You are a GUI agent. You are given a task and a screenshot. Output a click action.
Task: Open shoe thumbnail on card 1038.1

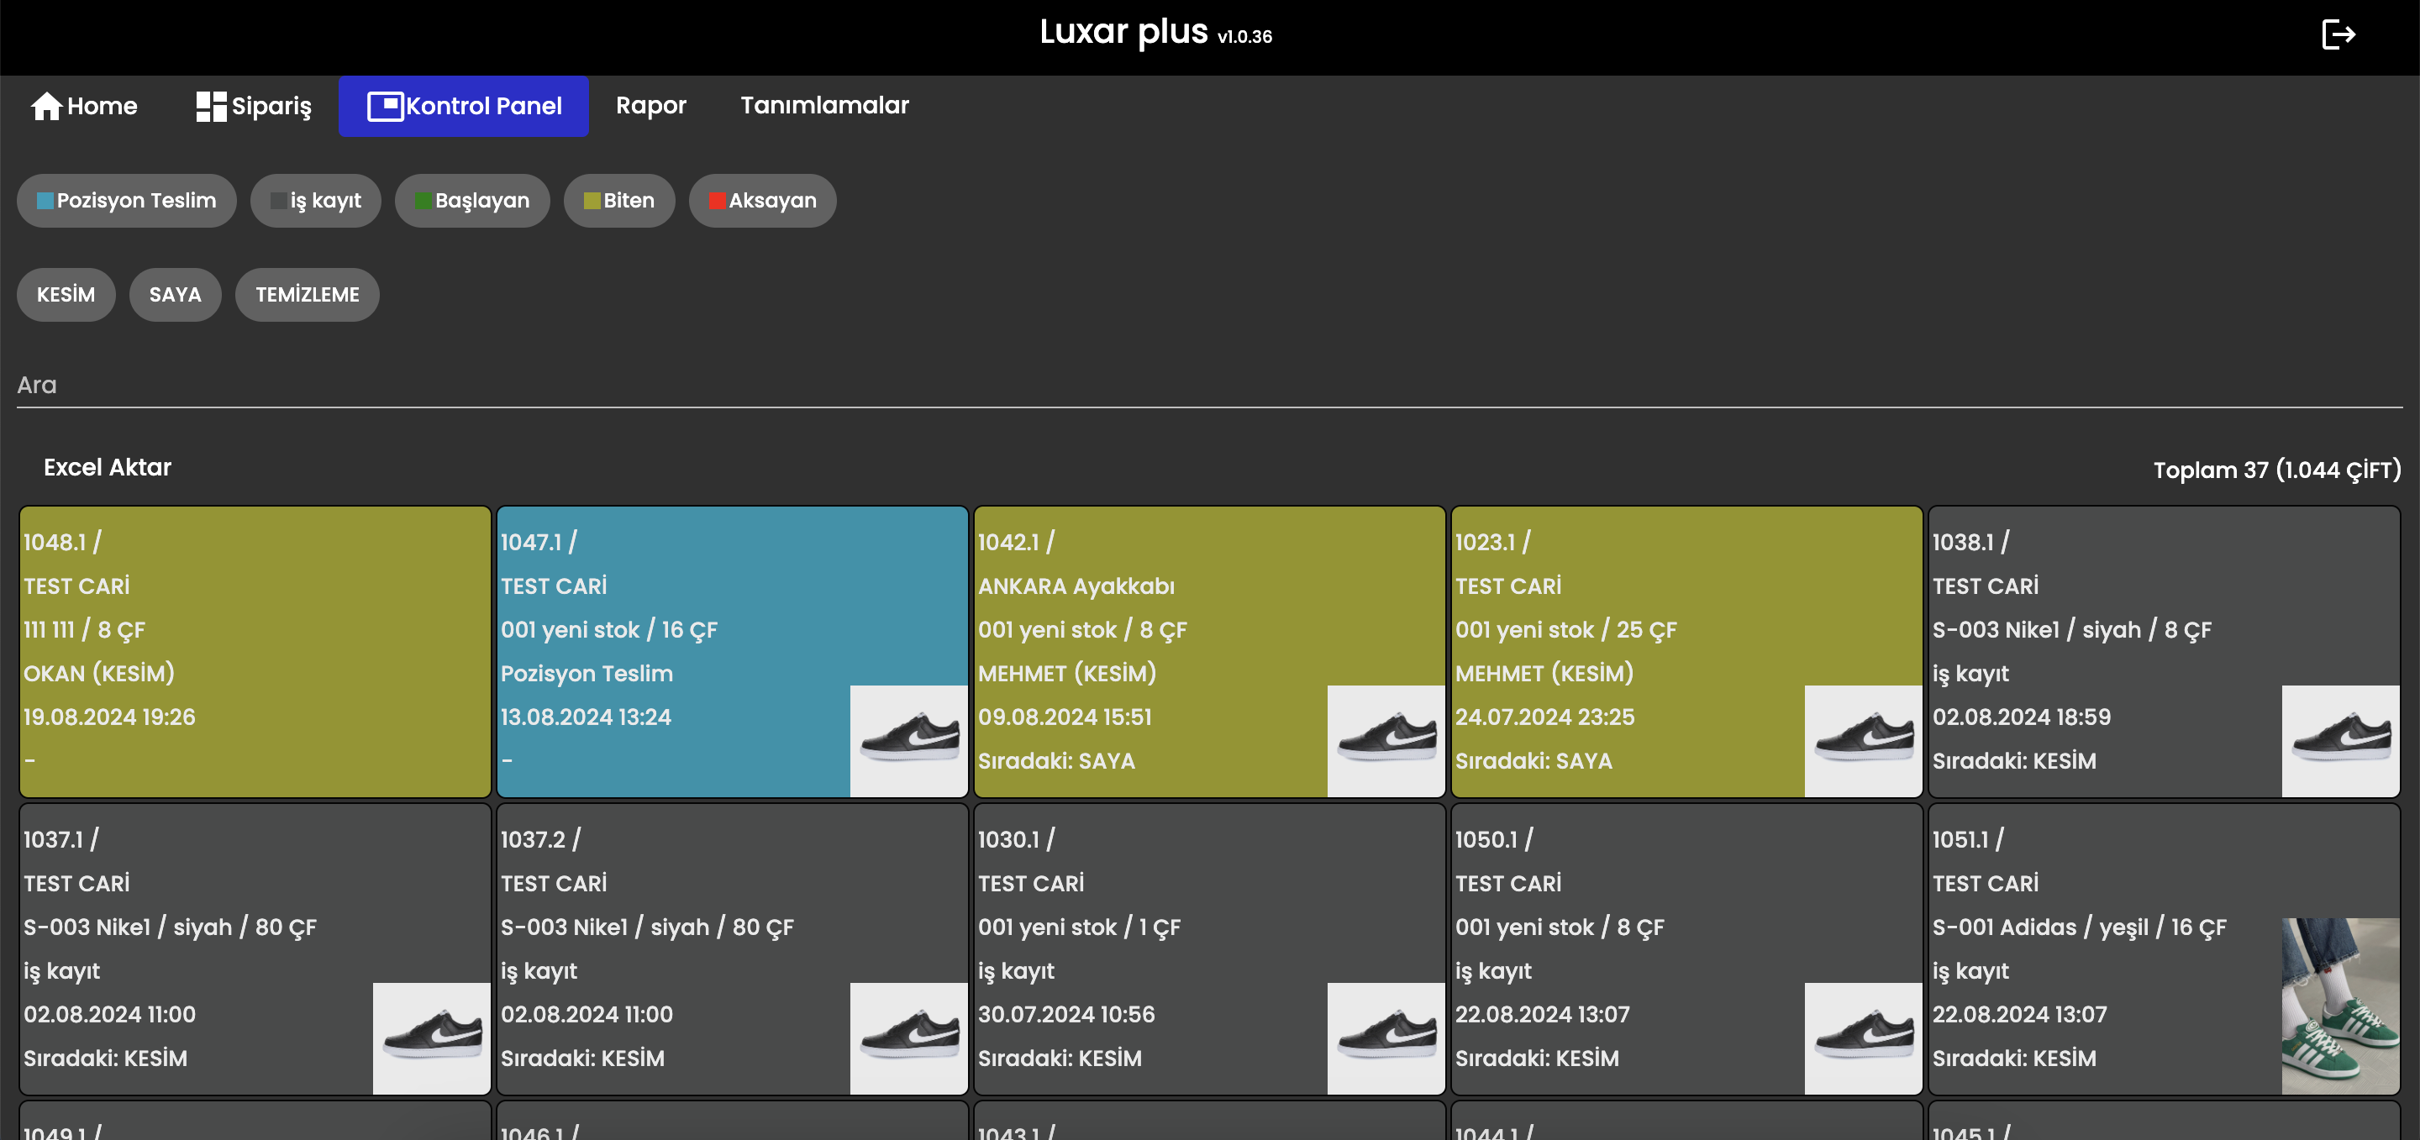(2340, 741)
